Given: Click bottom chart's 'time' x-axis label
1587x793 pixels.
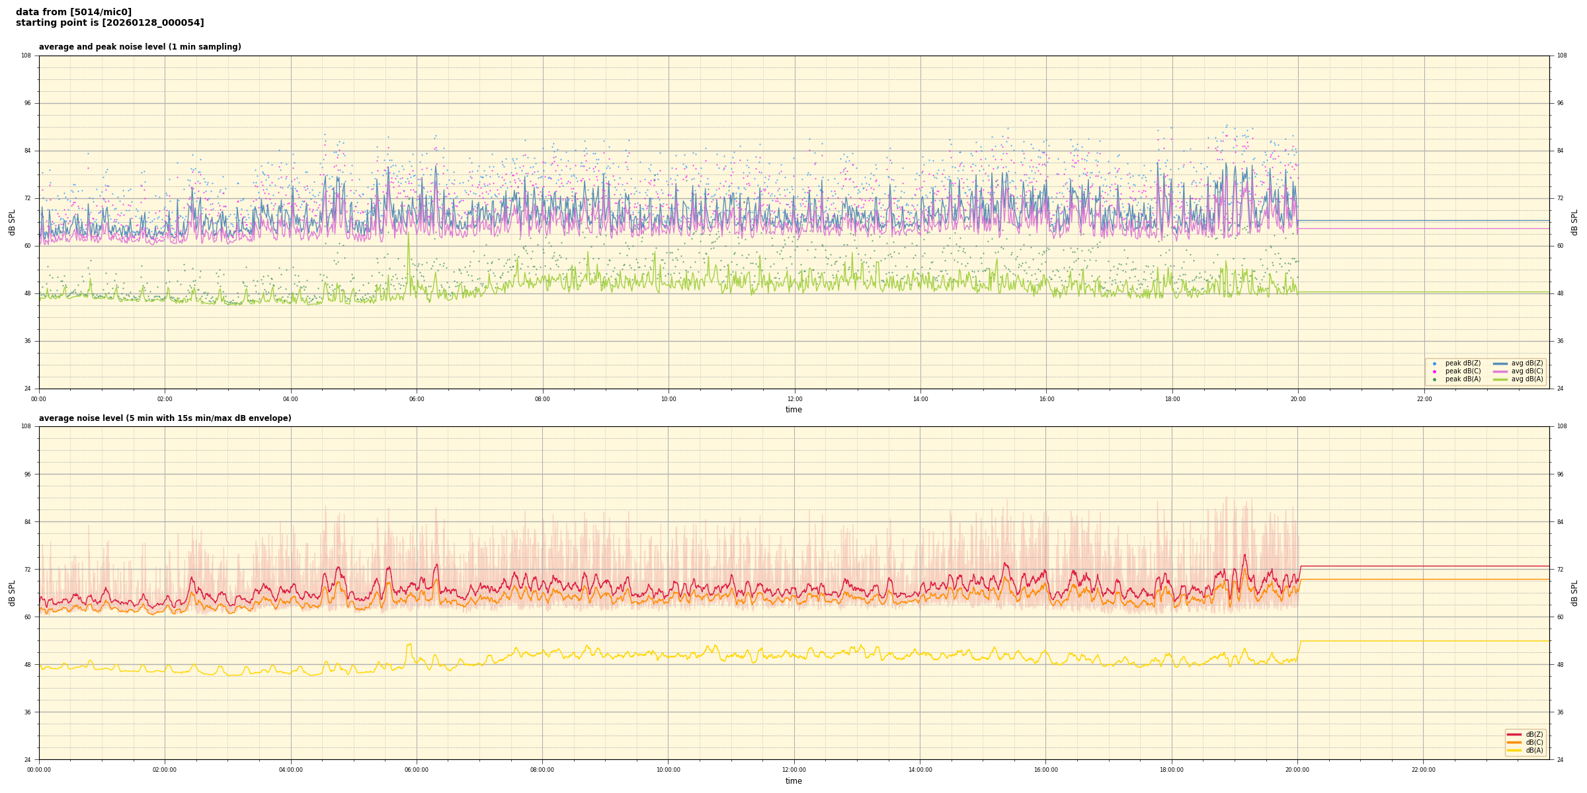Looking at the screenshot, I should pos(793,781).
